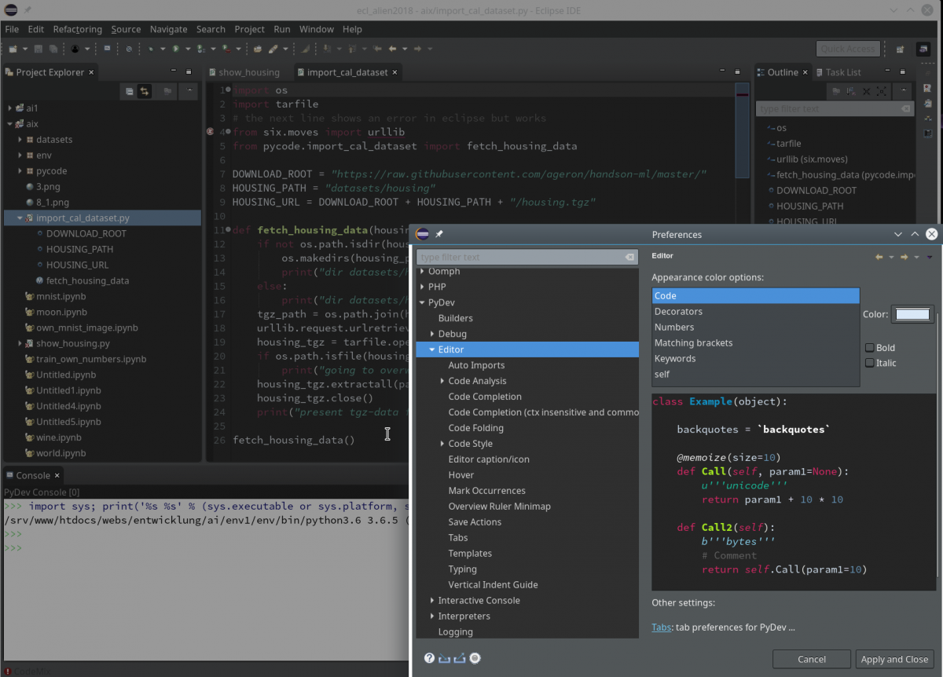Enable the Bold checkbox for Code color

[x=870, y=347]
